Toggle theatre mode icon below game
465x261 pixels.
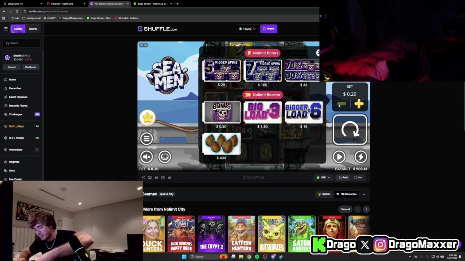pyautogui.click(x=156, y=178)
